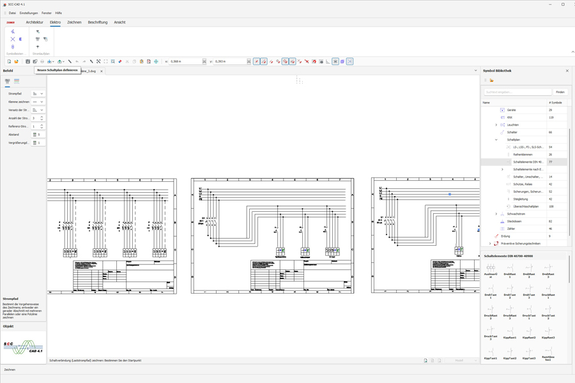Open the Klemme zeichnen dropdown
This screenshot has width=575, height=383.
[x=38, y=102]
